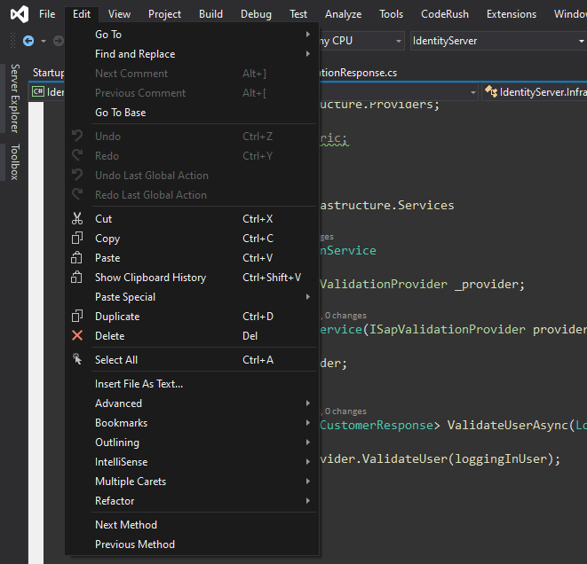Click the Duplicate icon in menu
The width and height of the screenshot is (587, 564).
[77, 317]
